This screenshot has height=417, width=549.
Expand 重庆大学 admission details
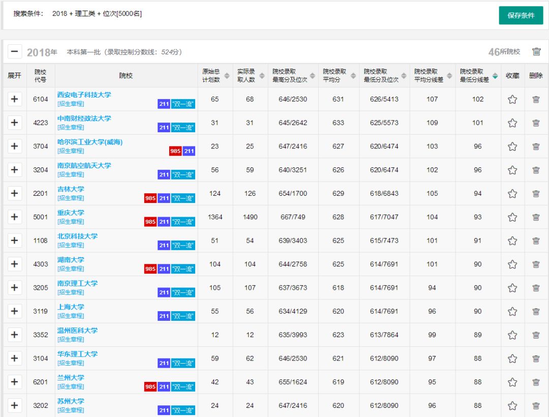click(x=14, y=217)
